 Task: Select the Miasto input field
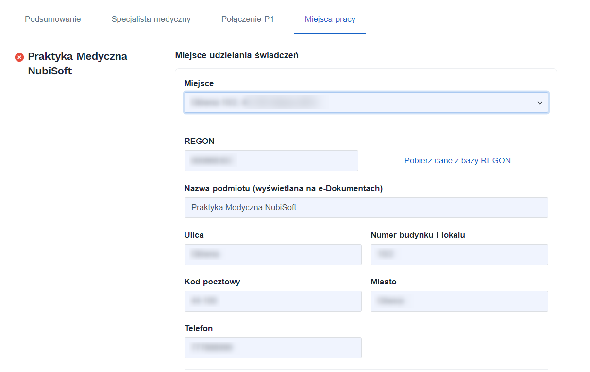click(459, 301)
